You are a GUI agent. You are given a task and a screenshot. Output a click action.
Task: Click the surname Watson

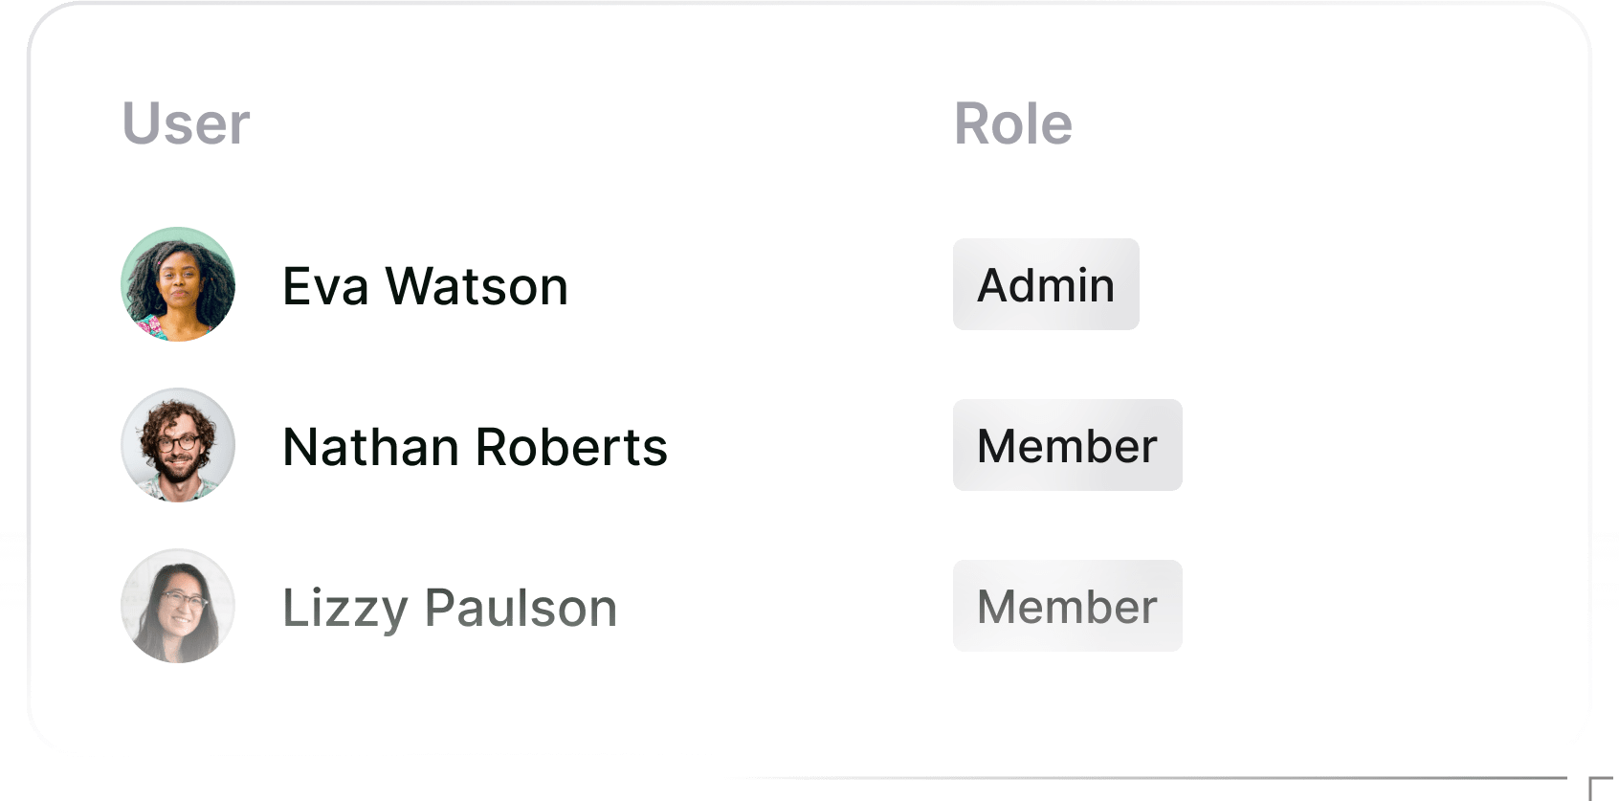477,286
